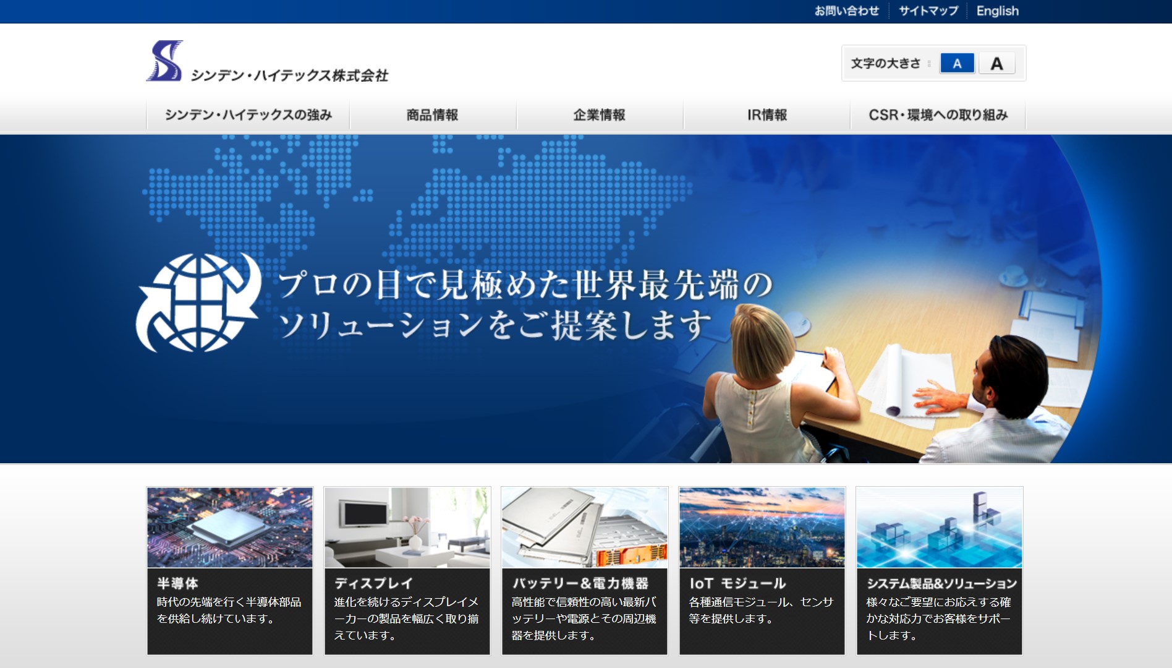Click the IoT city skyline thumbnail
The height and width of the screenshot is (668, 1172).
762,528
